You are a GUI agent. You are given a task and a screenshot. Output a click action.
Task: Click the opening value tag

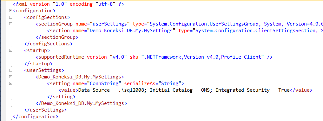click(x=69, y=90)
